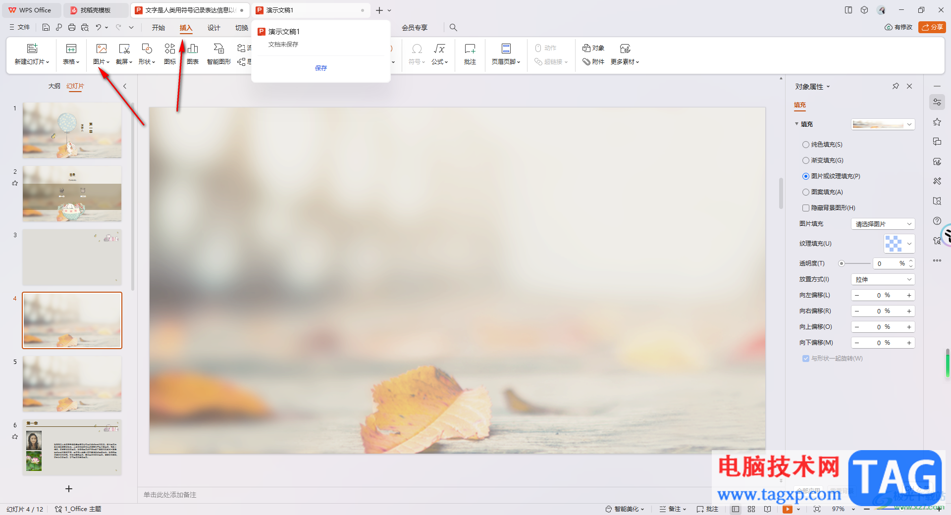Switch to slide sorter view in status bar
The image size is (951, 515).
[751, 509]
